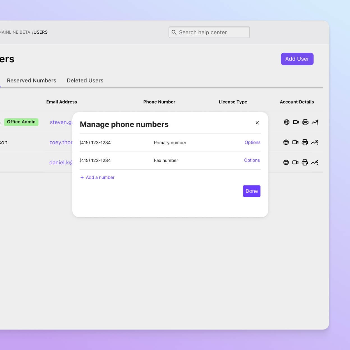This screenshot has width=350, height=350.
Task: Expand Add a number in the dialog
Action: tap(97, 177)
